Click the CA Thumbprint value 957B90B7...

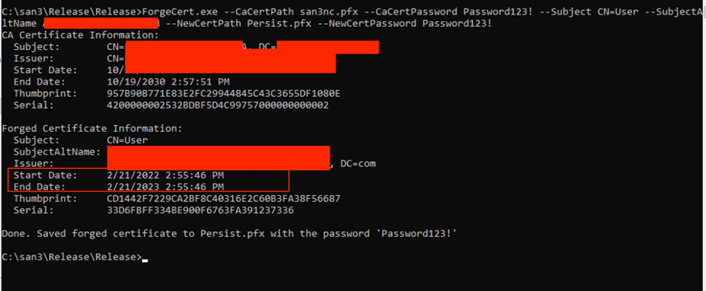[x=223, y=93]
